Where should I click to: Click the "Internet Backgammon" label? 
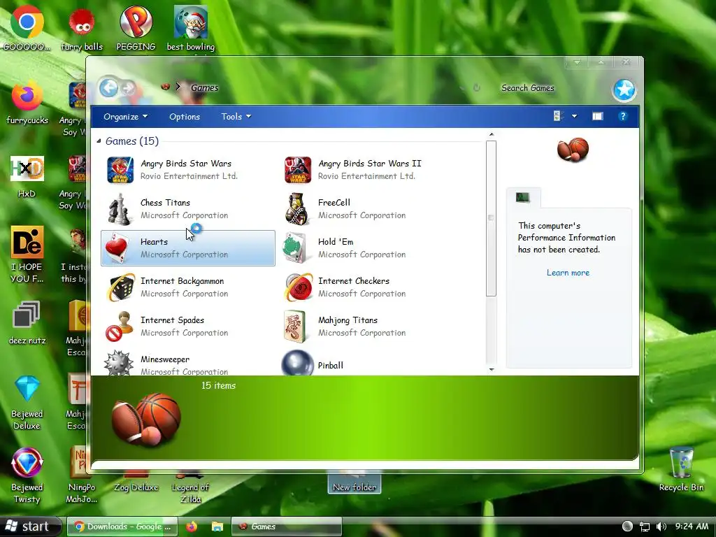182,281
